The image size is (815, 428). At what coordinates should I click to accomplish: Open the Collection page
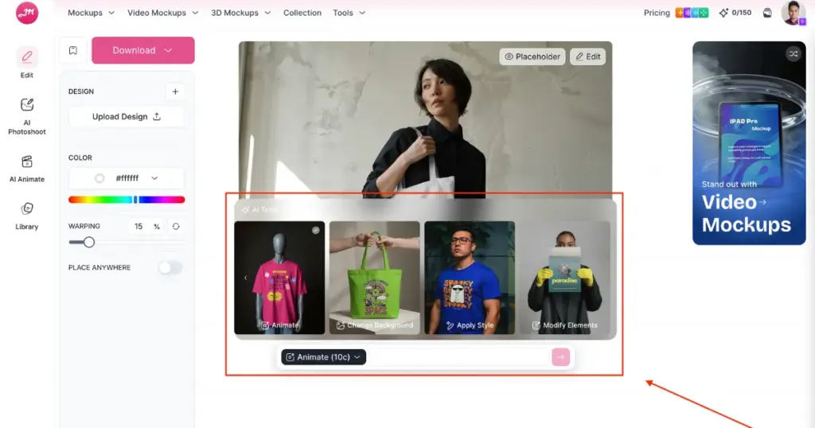[x=302, y=13]
